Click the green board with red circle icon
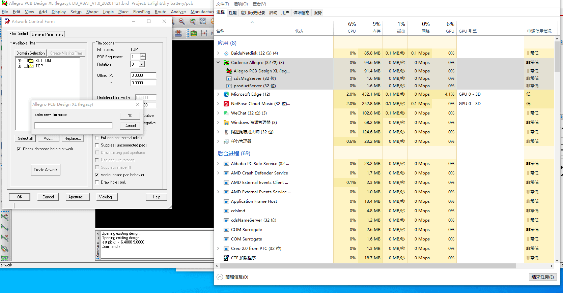This screenshot has width=563, height=293. [194, 33]
